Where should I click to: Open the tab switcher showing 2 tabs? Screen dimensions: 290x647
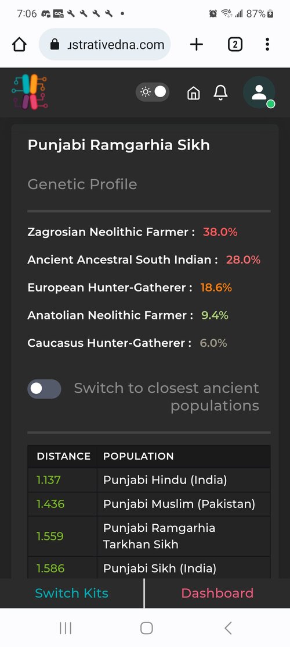(235, 44)
